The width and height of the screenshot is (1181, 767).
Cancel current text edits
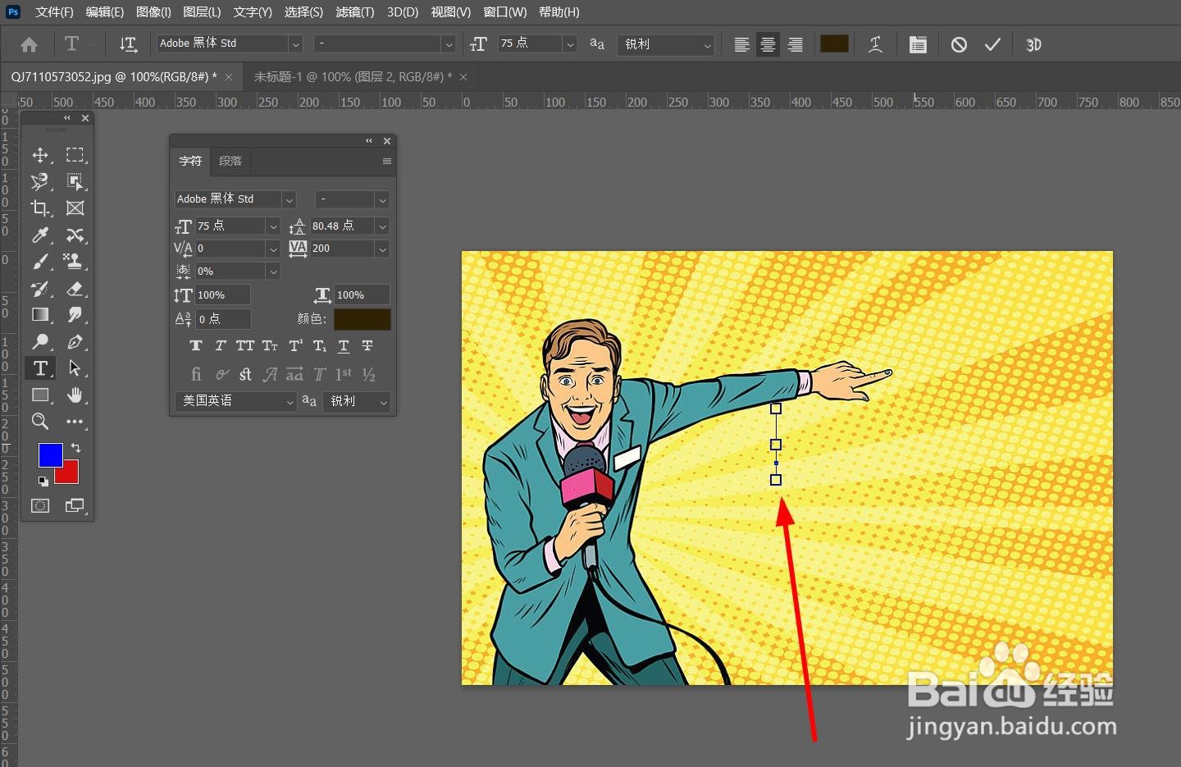(x=959, y=44)
